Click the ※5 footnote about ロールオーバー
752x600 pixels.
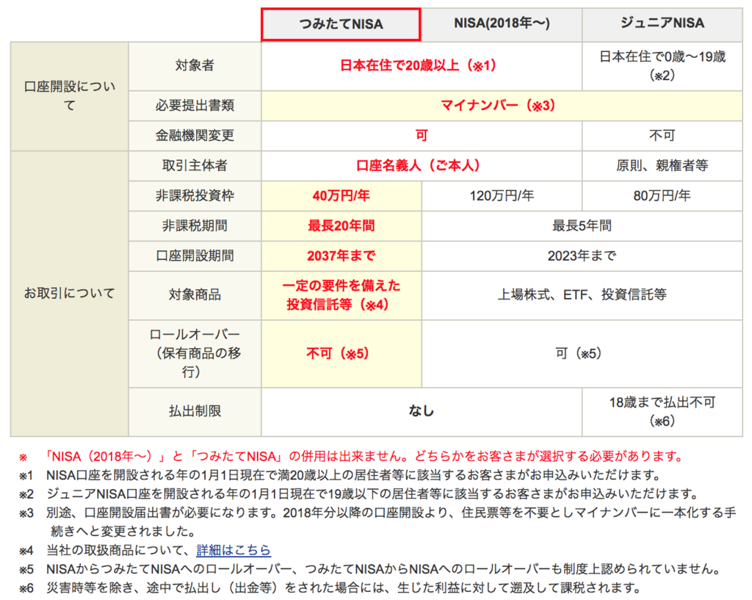tap(371, 569)
